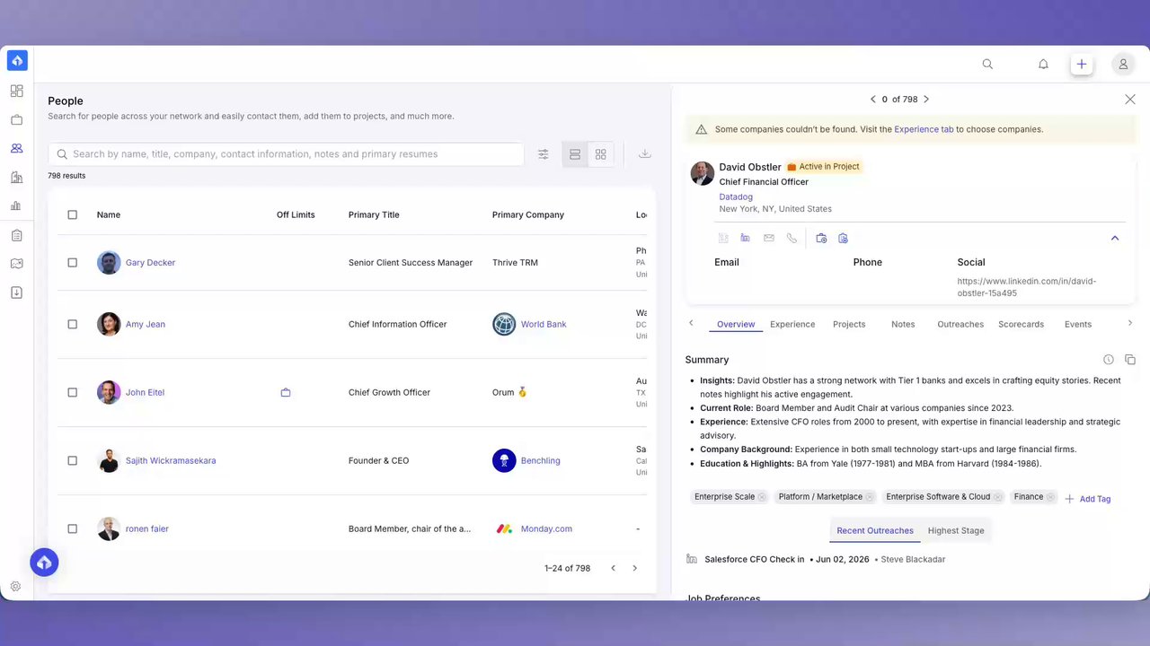Image resolution: width=1150 pixels, height=646 pixels.
Task: Open David Obstler's LinkedIn icon
Action: click(746, 238)
